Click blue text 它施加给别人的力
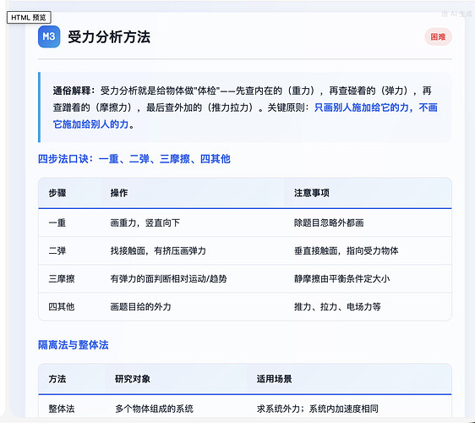This screenshot has width=475, height=423. 91,124
